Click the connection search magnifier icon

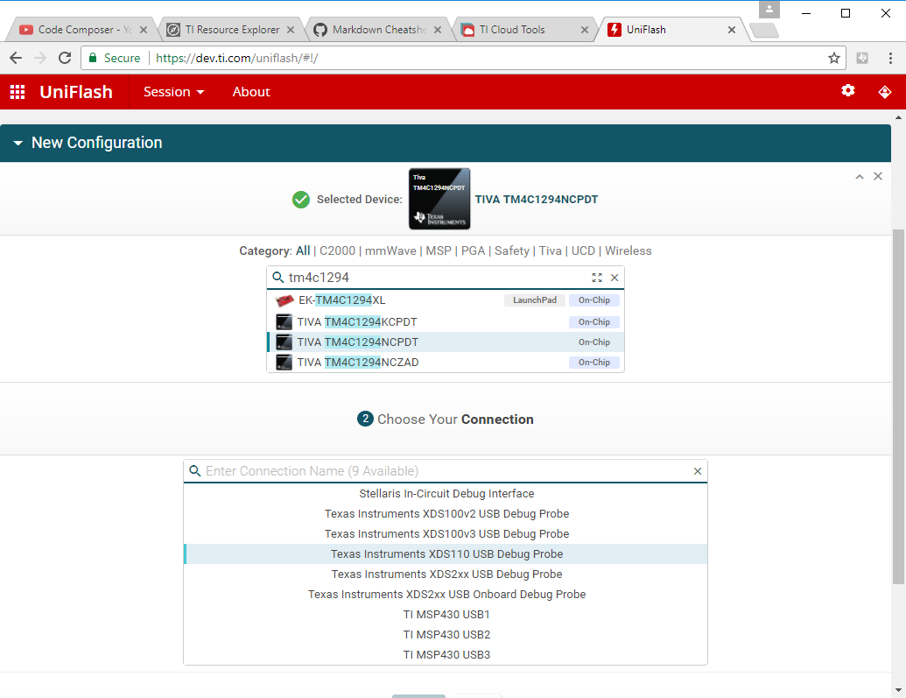195,471
